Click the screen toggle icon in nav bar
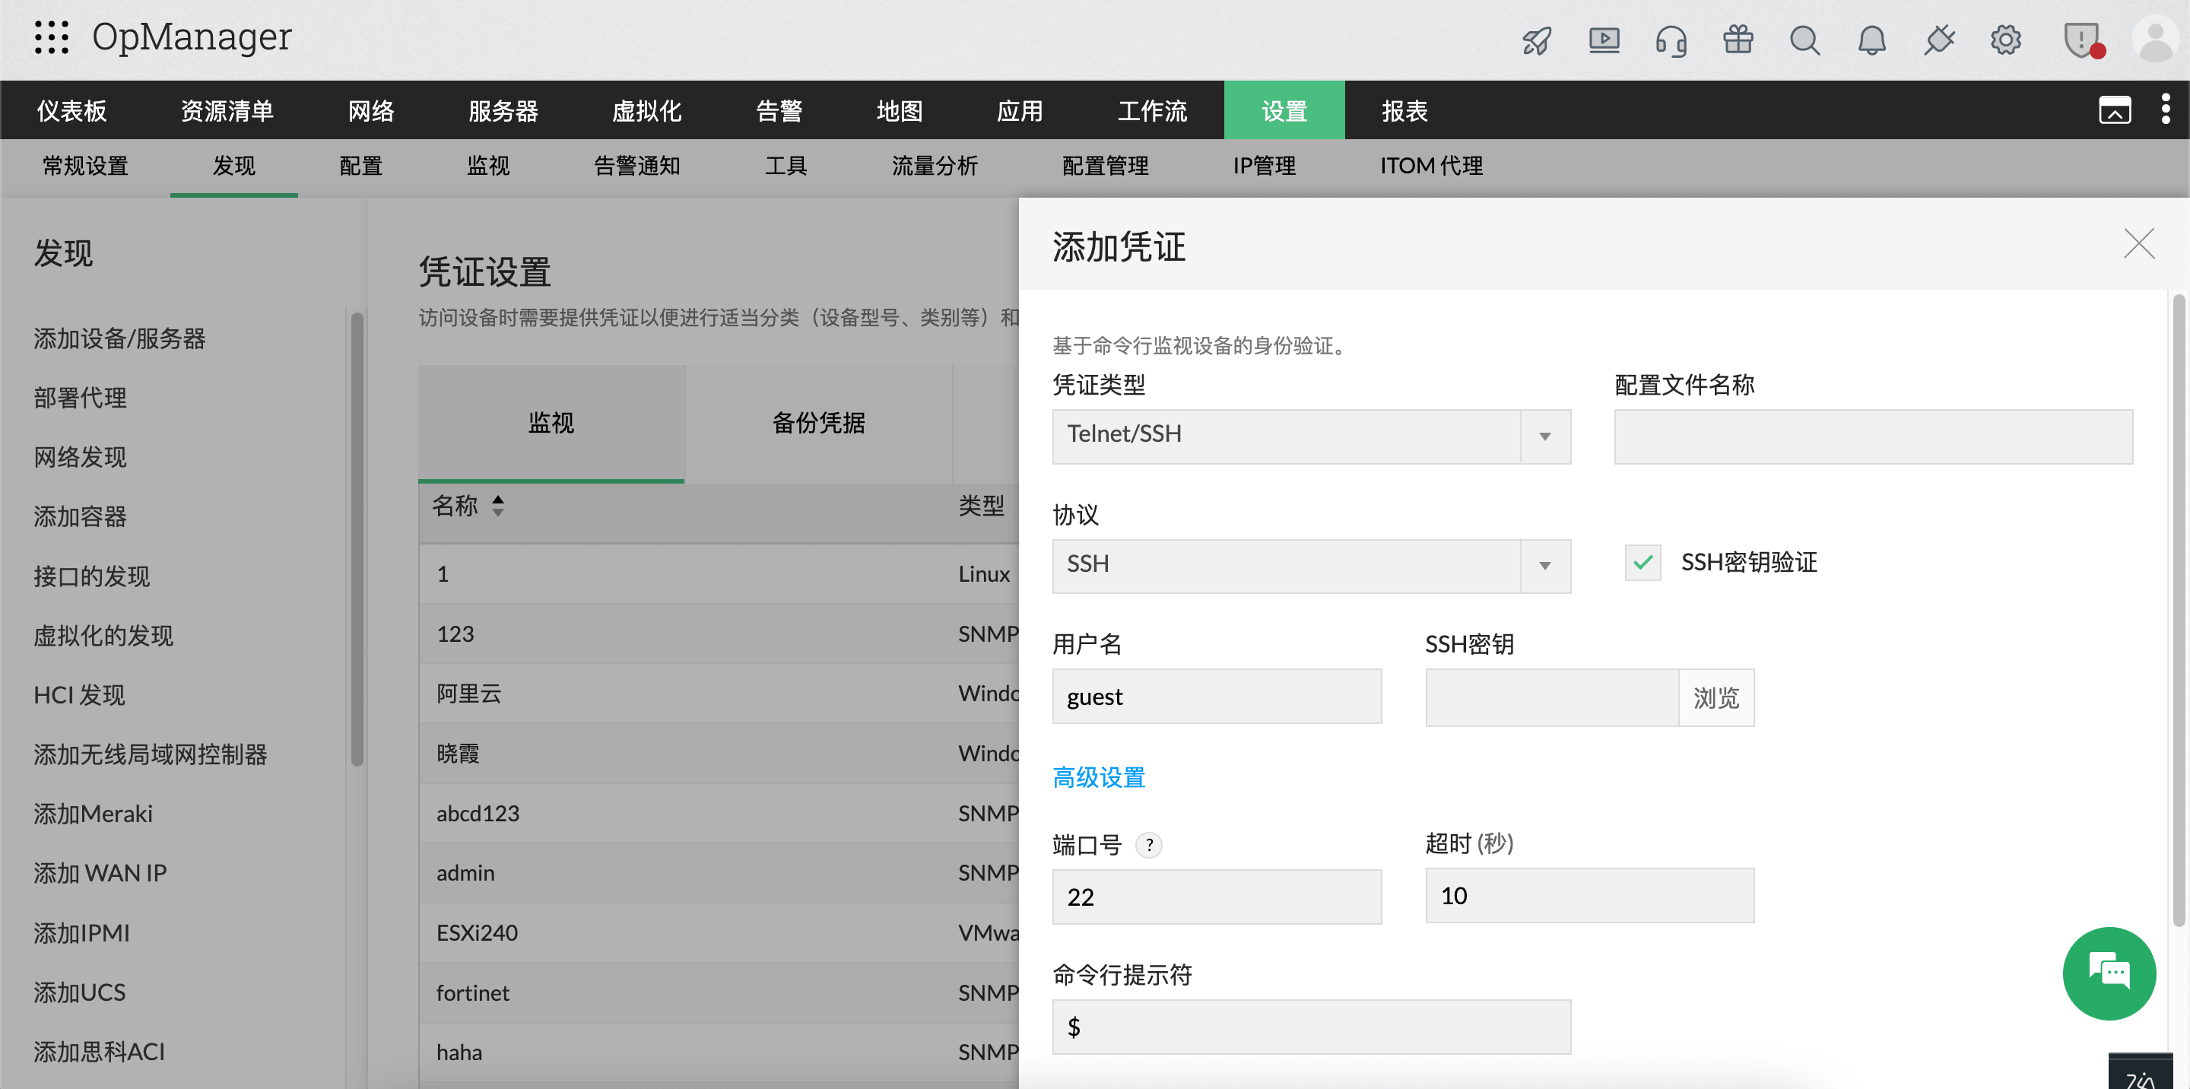 pyautogui.click(x=2114, y=110)
